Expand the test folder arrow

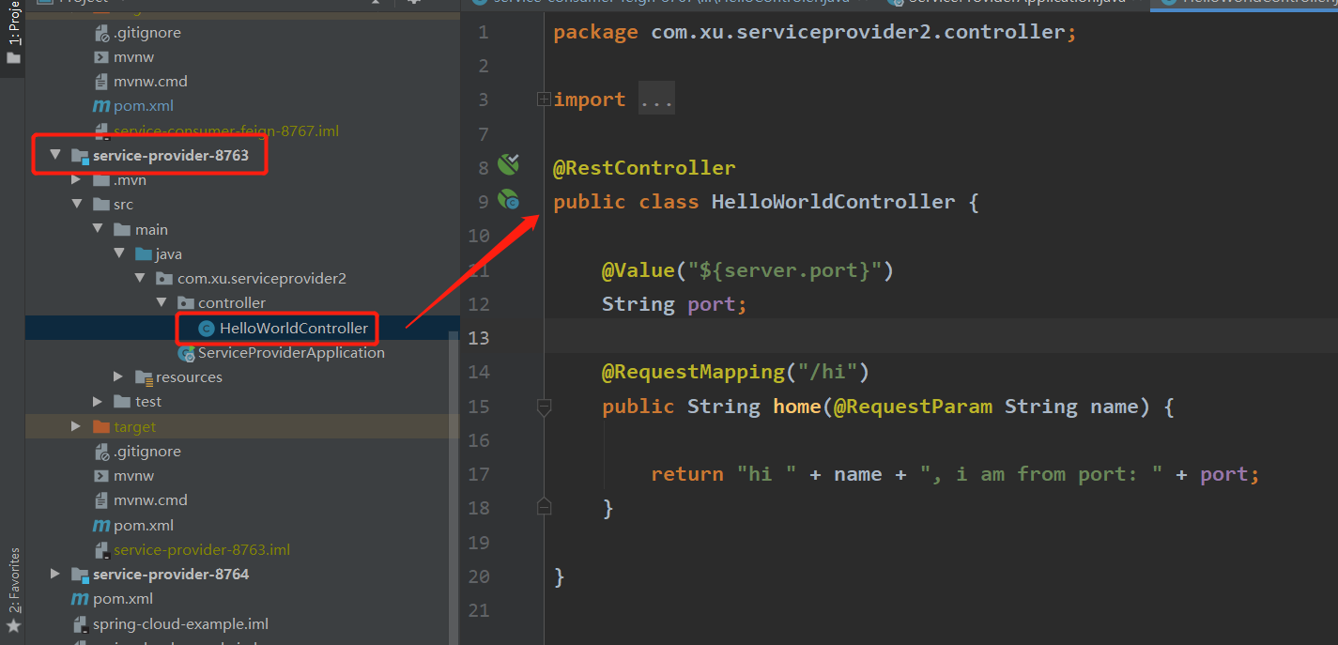(x=98, y=402)
